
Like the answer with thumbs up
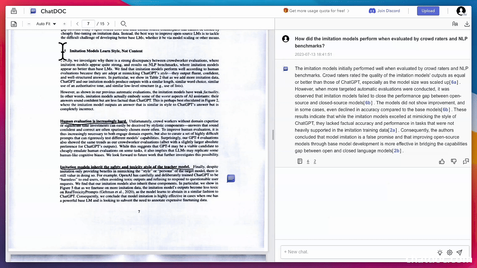pyautogui.click(x=442, y=161)
